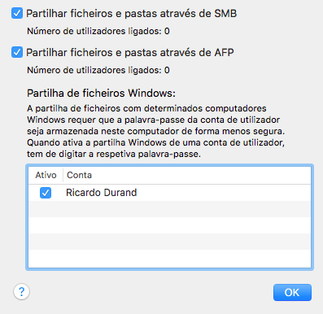Click the 'Partilha de ficheiros Windows:' heading
This screenshot has height=314, width=323.
pos(101,94)
